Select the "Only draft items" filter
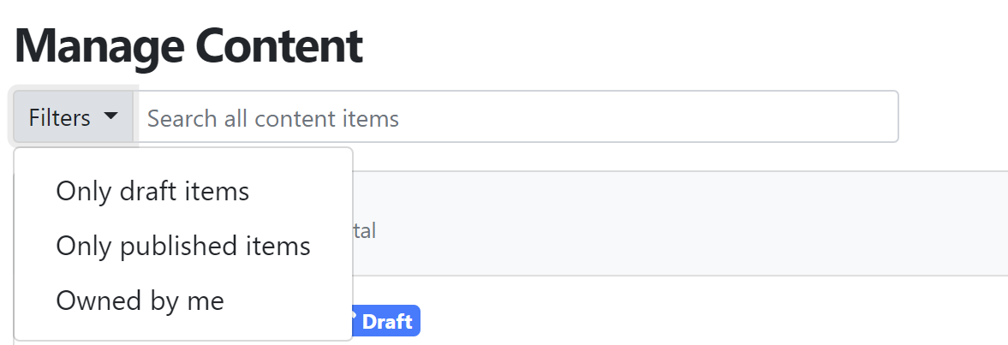This screenshot has width=1008, height=345. click(x=152, y=192)
